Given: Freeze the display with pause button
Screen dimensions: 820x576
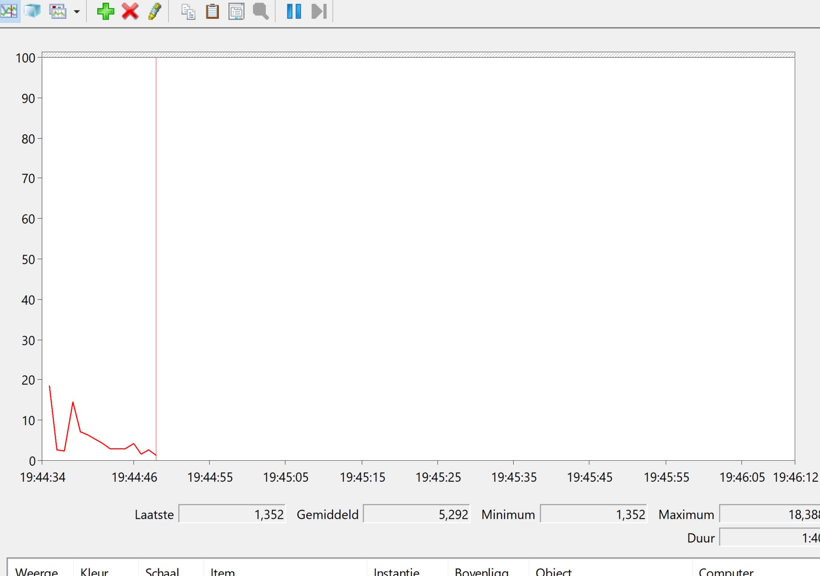Looking at the screenshot, I should [294, 12].
